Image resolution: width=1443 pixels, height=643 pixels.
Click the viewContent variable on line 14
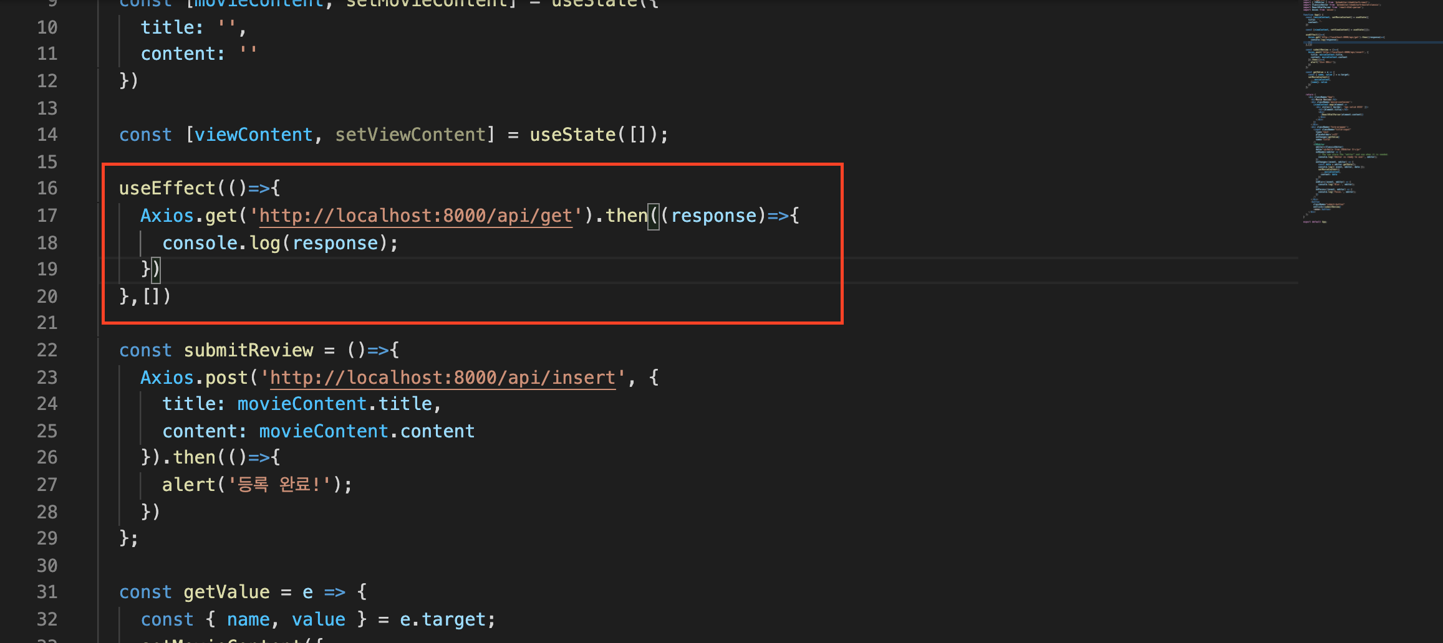[x=253, y=135]
